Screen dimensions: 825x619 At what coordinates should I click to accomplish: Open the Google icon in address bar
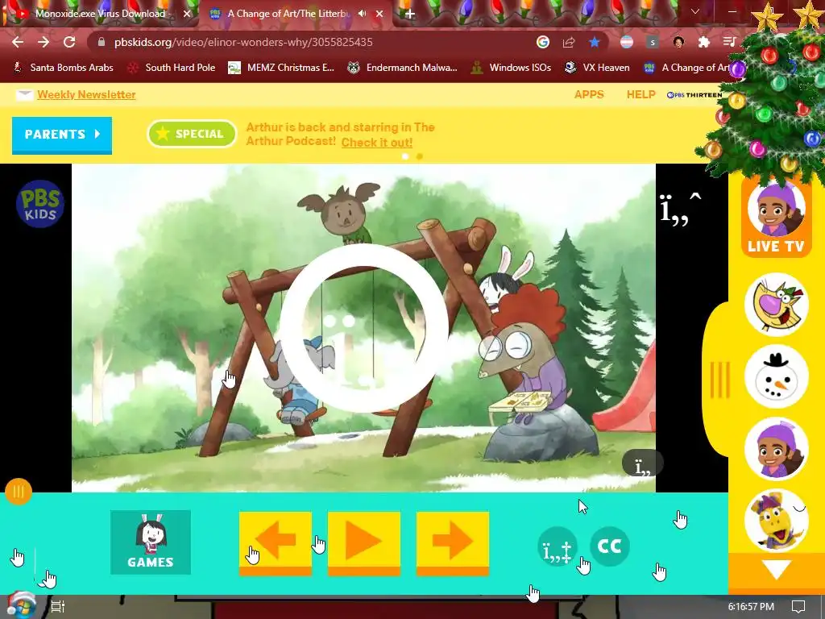coord(543,42)
